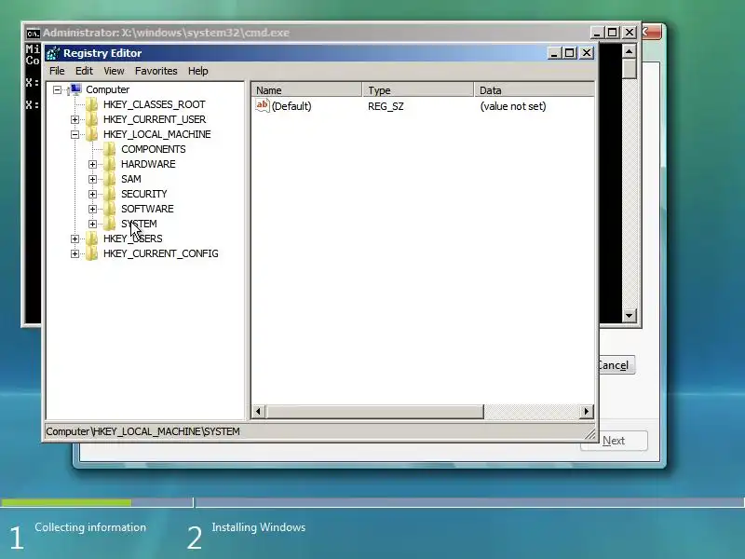
Task: Click the status bar registry path
Action: pyautogui.click(x=142, y=431)
